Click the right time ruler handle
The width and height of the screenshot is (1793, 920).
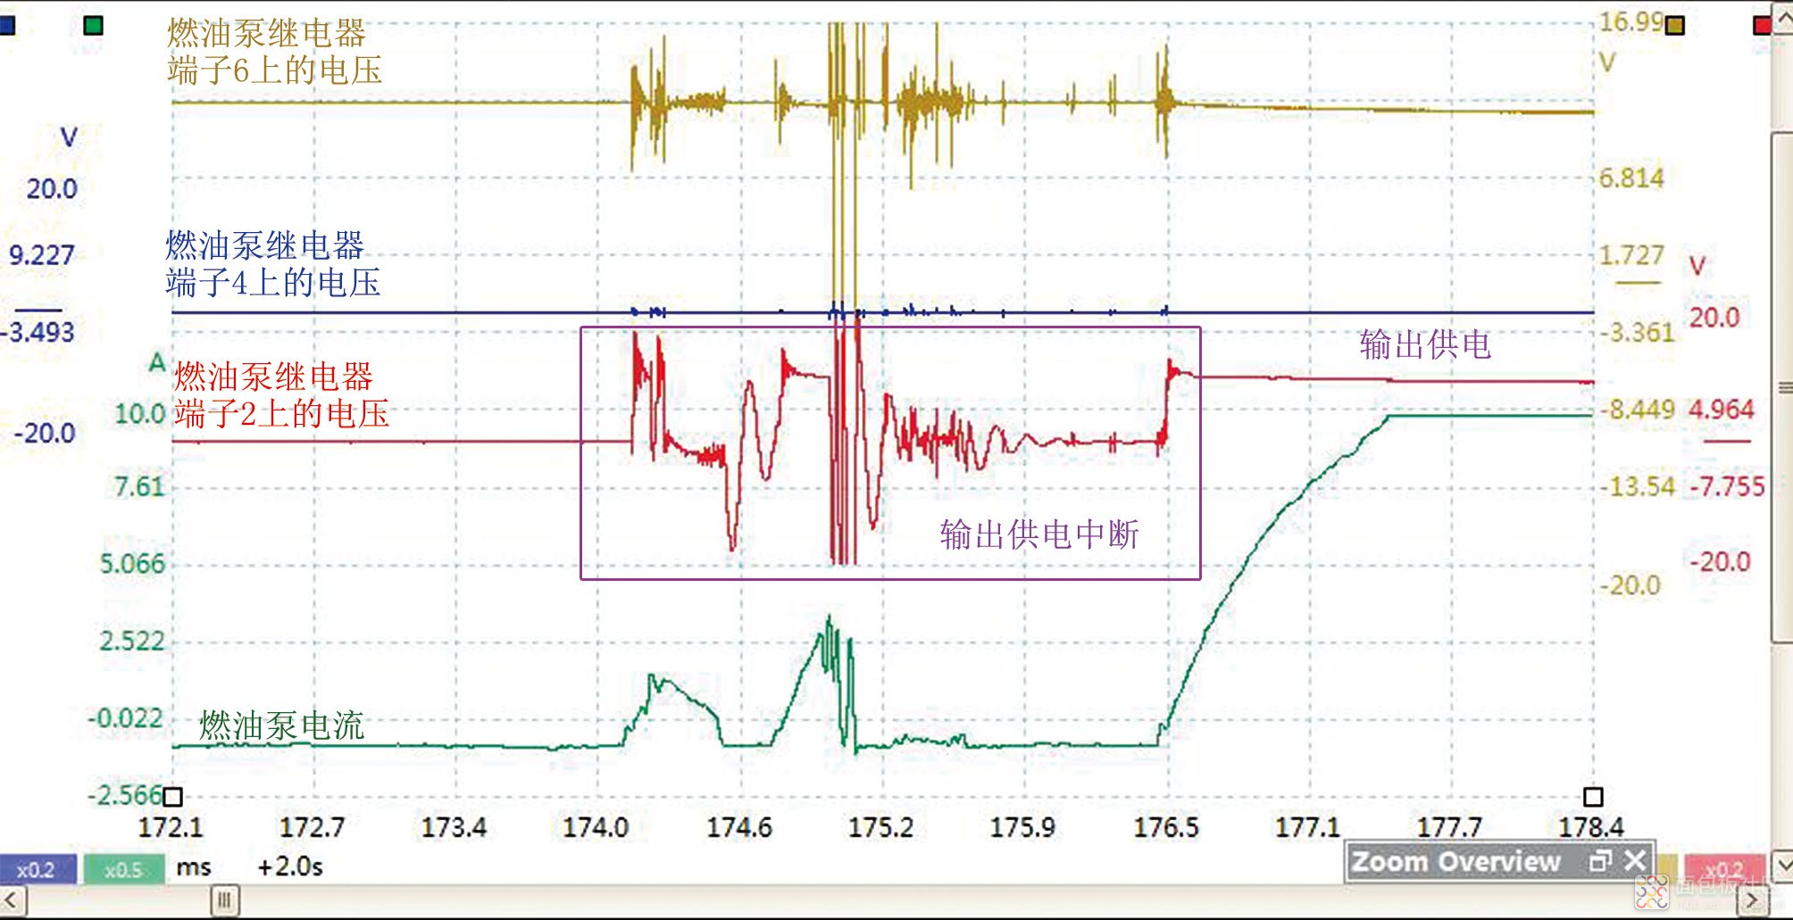[x=1593, y=797]
